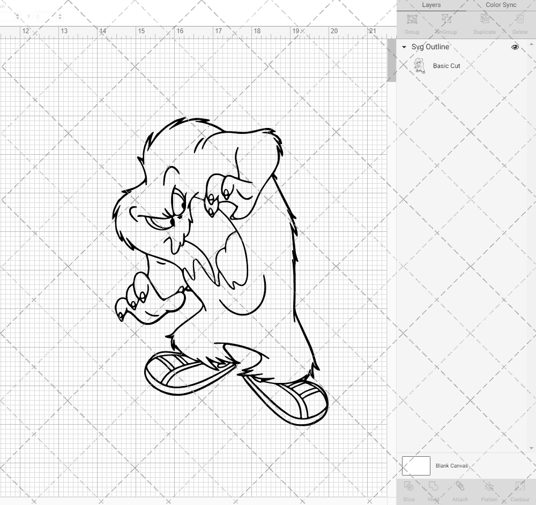Screen dimensions: 536x505
Task: Select the Blank Canvas label
Action: tap(451, 466)
